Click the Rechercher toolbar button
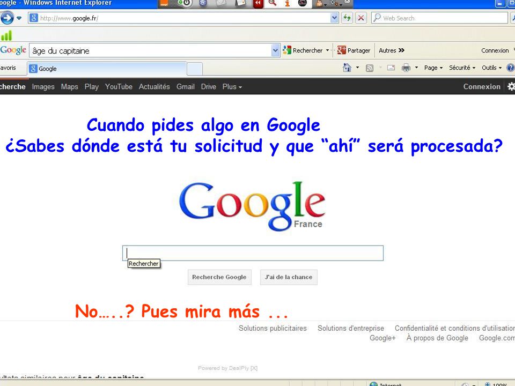 (x=303, y=50)
